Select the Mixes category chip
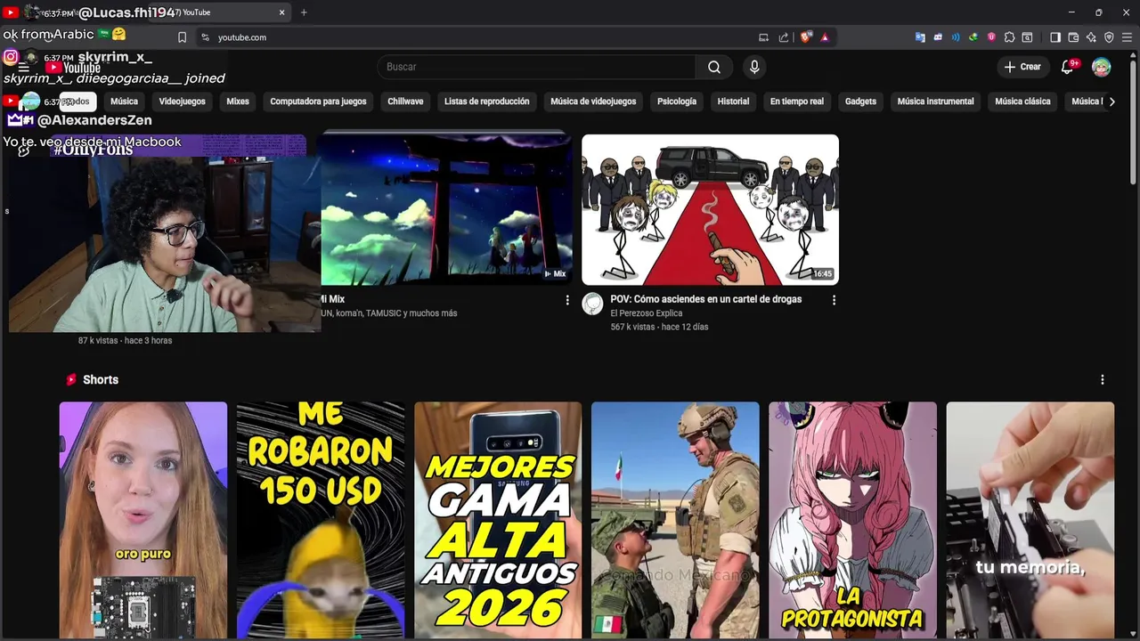Image resolution: width=1140 pixels, height=641 pixels. [x=238, y=101]
